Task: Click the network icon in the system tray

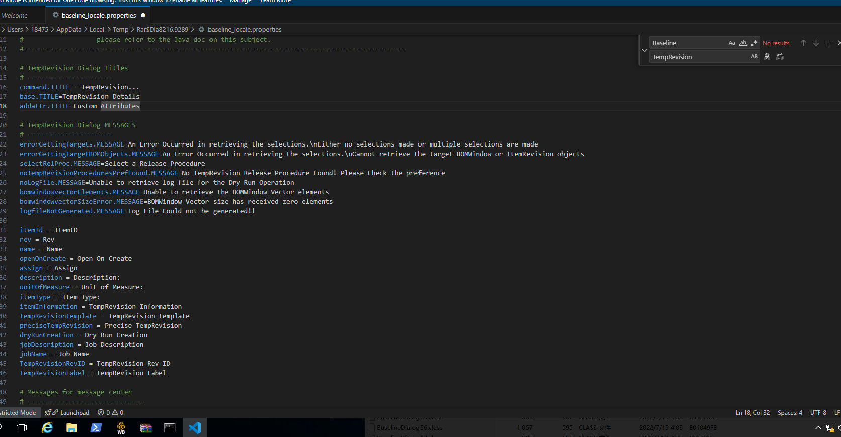Action: click(830, 428)
